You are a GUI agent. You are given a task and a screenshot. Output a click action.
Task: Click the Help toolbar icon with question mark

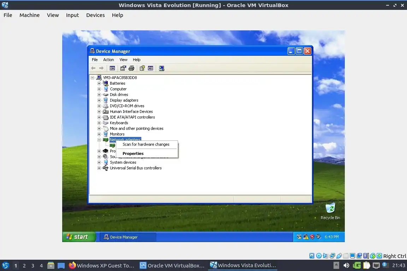point(142,68)
